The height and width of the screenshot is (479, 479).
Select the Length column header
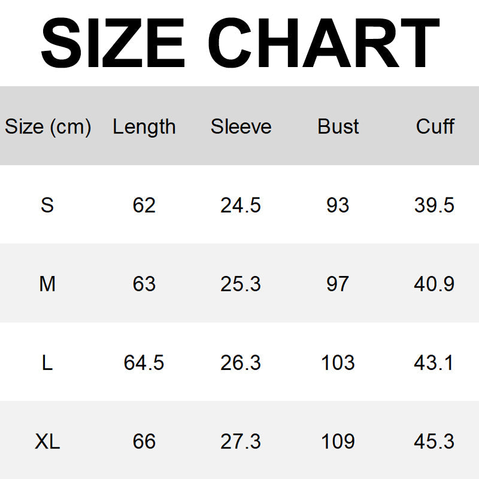pyautogui.click(x=144, y=126)
